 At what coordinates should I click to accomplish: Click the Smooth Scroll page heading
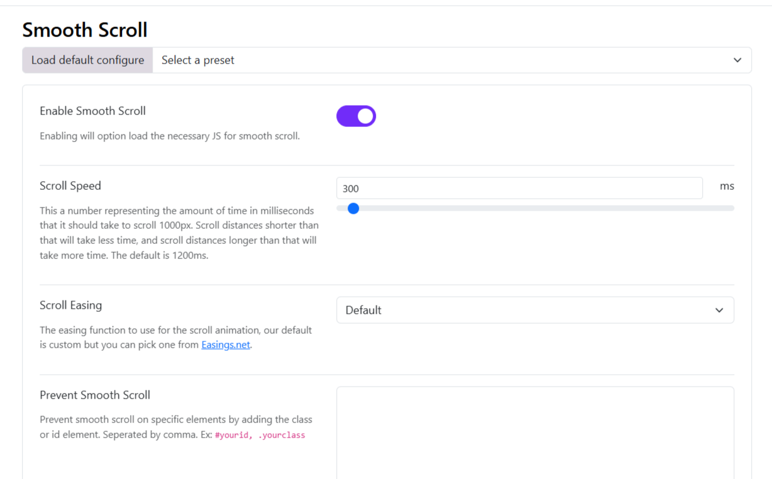point(85,30)
